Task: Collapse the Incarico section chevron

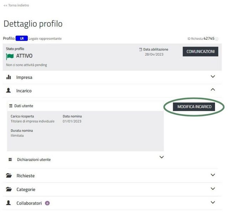Action: click(x=213, y=90)
